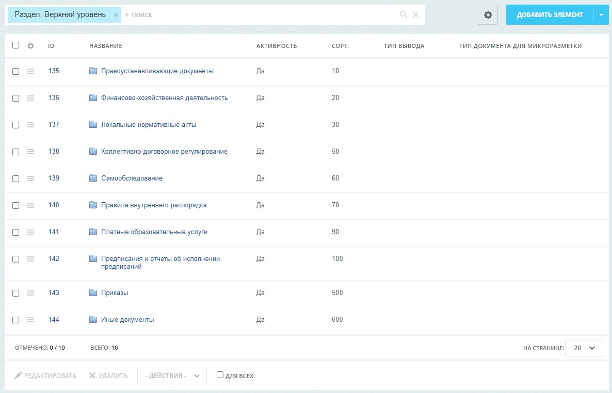Image resolution: width=612 pixels, height=393 pixels.
Task: Check the row checkbox for ID 142
Action: click(15, 259)
